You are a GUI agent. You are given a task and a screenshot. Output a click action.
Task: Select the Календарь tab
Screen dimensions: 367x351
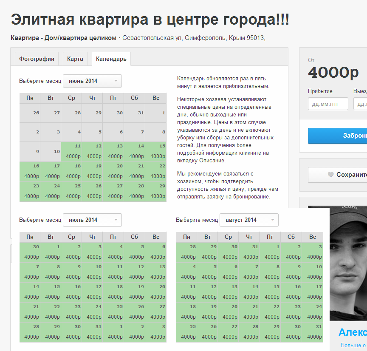pos(111,59)
